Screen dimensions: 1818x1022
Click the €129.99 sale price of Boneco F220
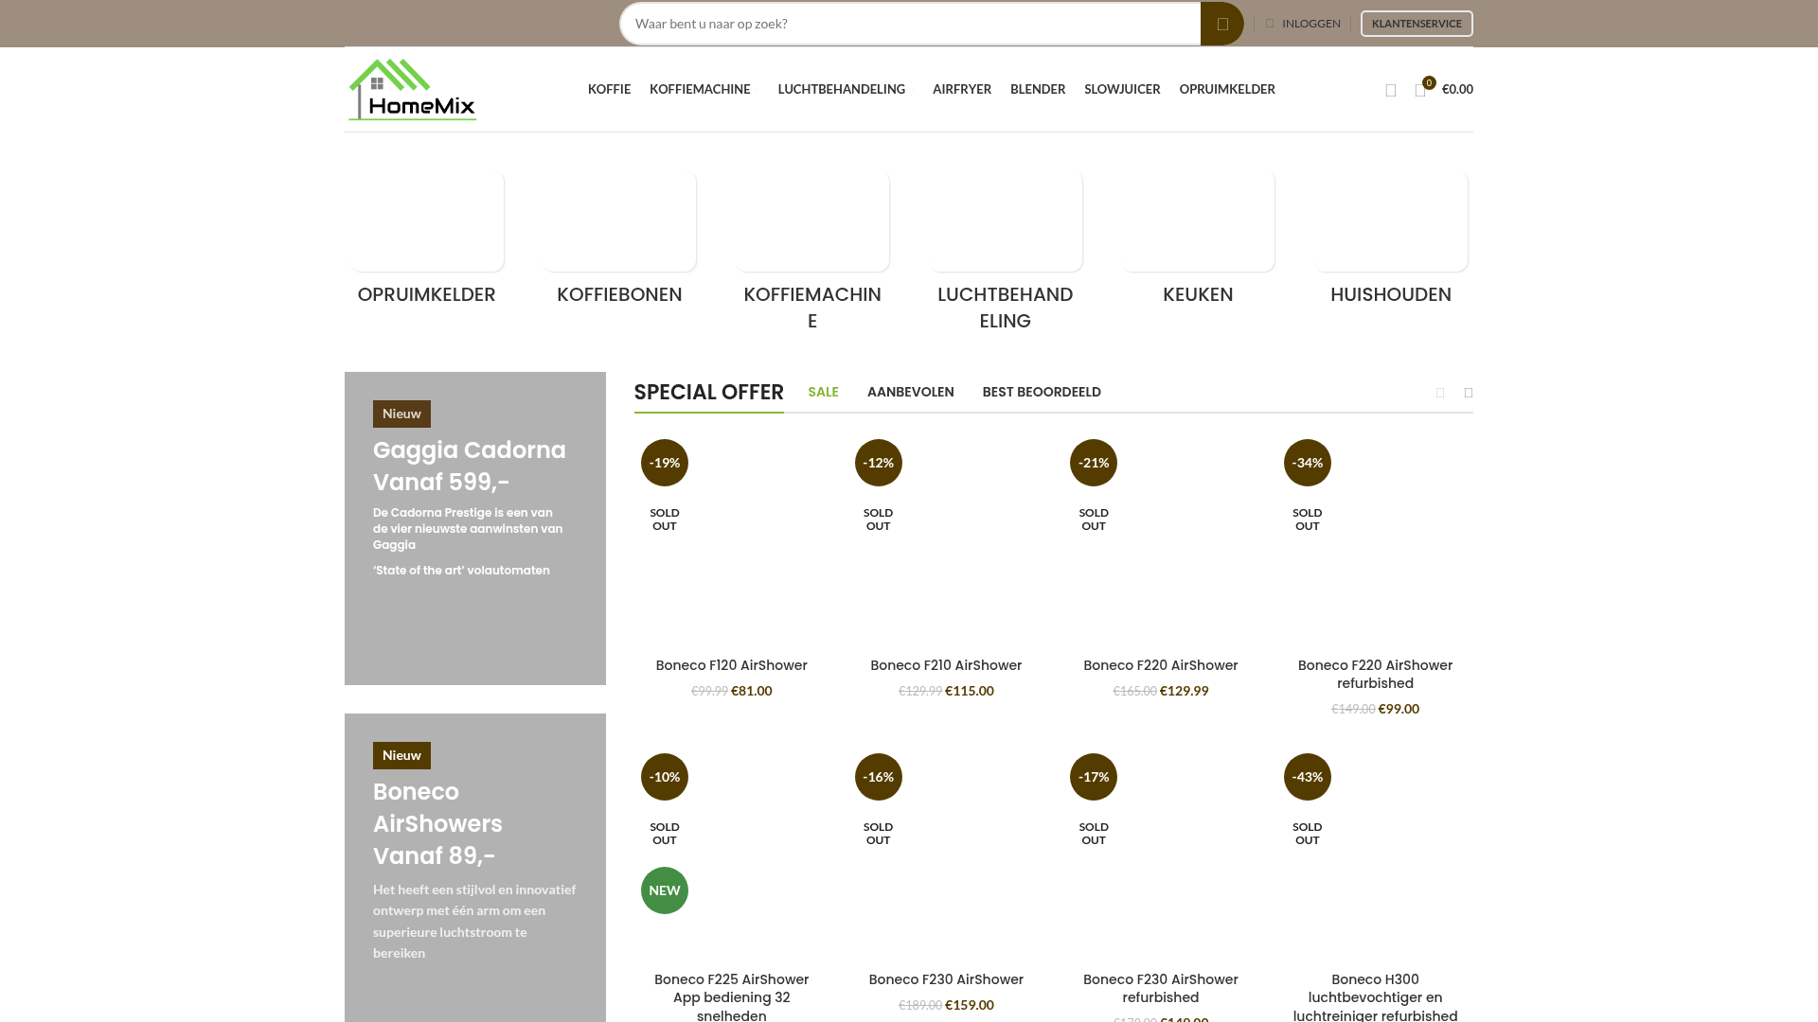(x=1185, y=691)
